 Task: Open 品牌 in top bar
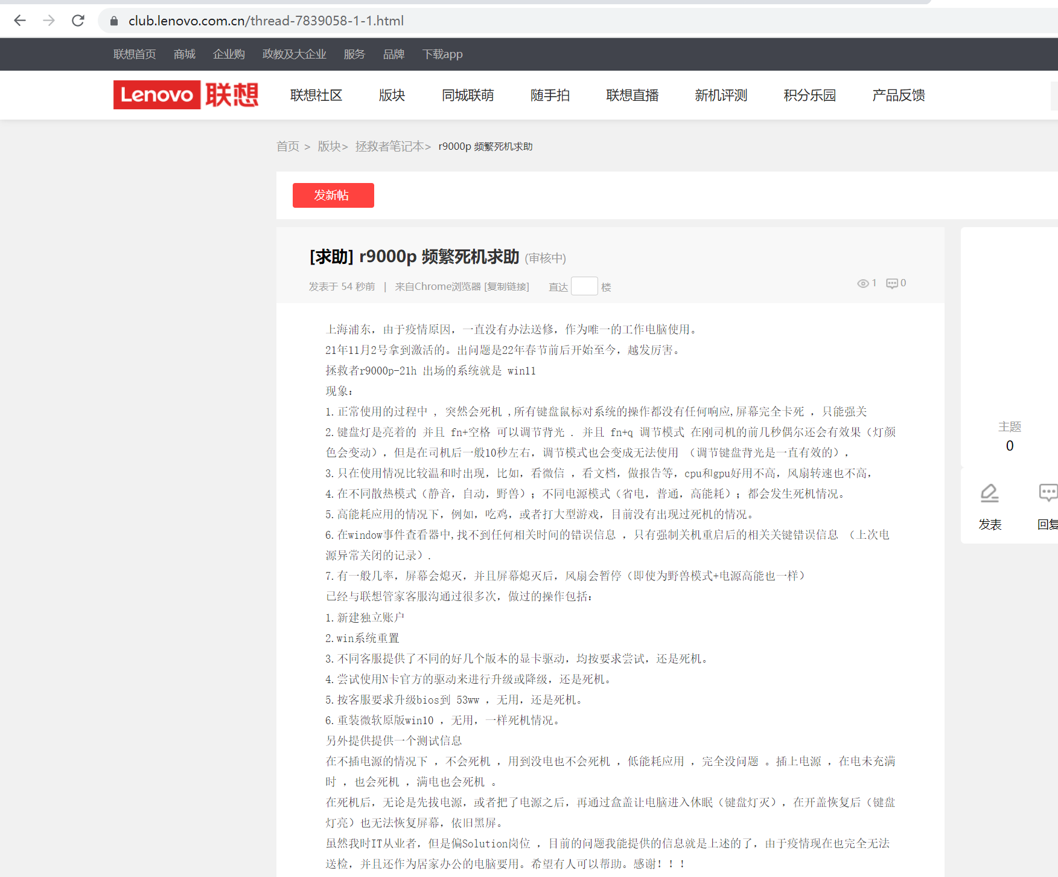[394, 54]
